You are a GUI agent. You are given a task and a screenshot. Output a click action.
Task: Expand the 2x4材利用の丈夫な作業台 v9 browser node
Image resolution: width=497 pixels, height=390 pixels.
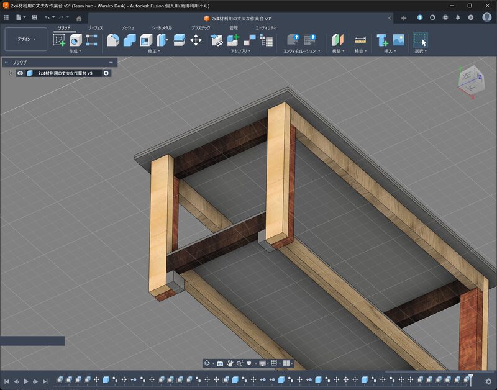click(x=10, y=73)
